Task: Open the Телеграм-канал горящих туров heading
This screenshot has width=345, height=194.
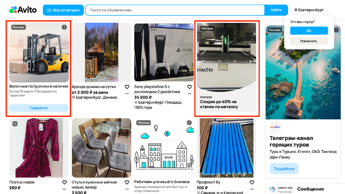Action: pyautogui.click(x=291, y=141)
